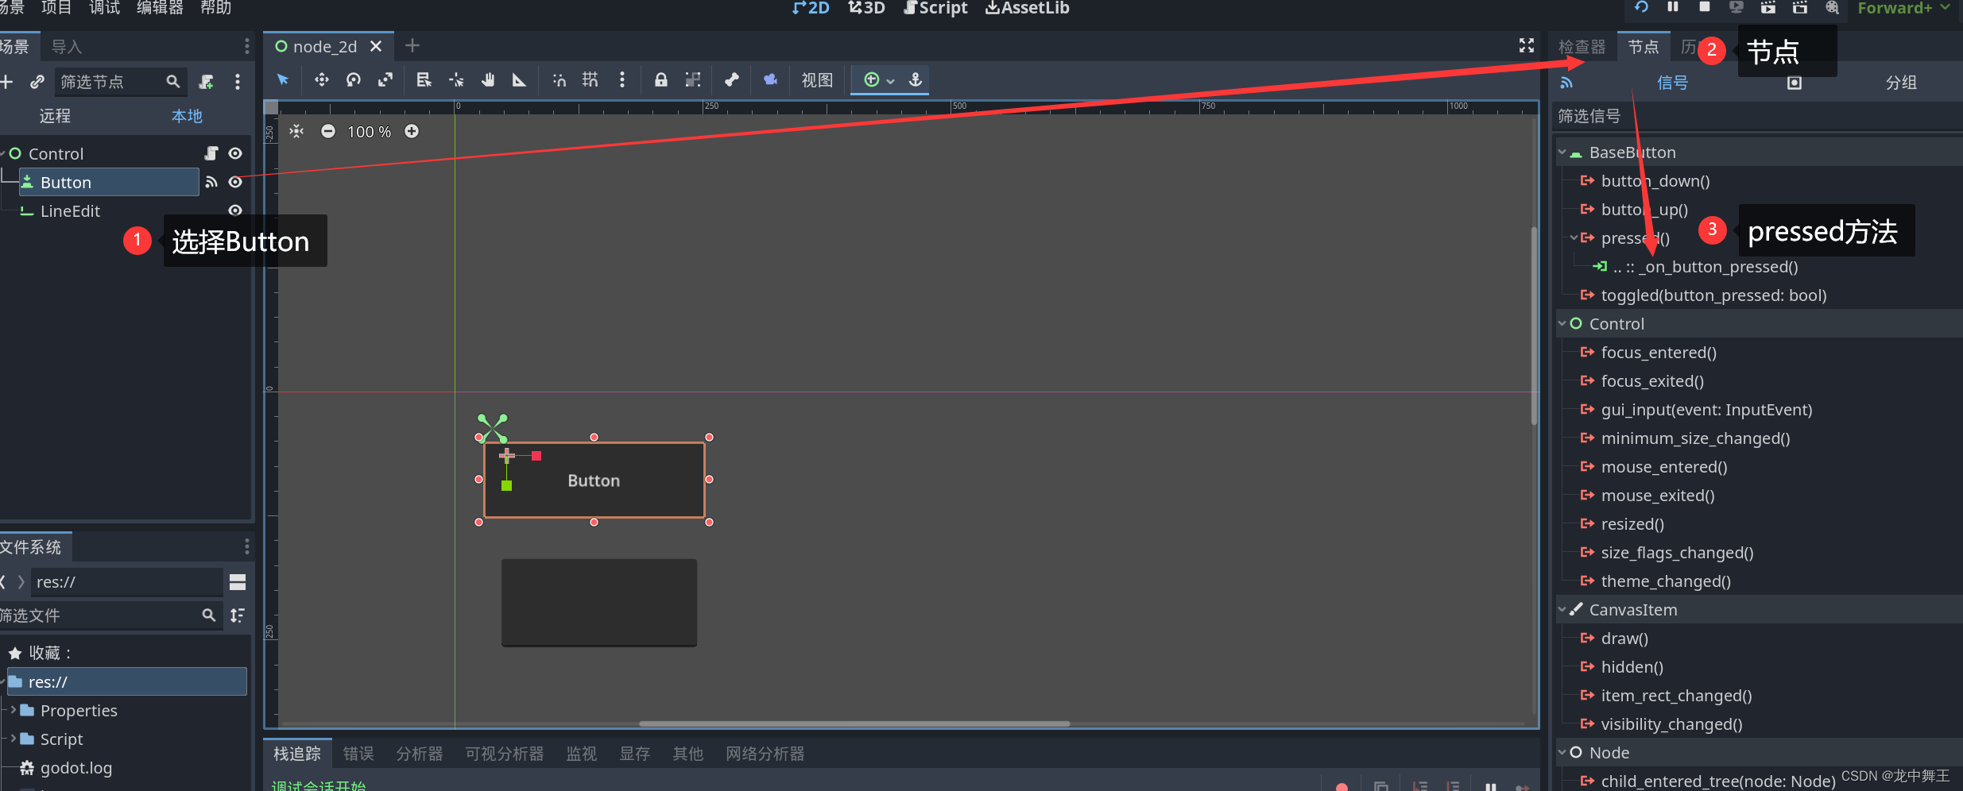The image size is (1963, 791).
Task: Collapse the CanvasItem signal group
Action: pyautogui.click(x=1562, y=610)
